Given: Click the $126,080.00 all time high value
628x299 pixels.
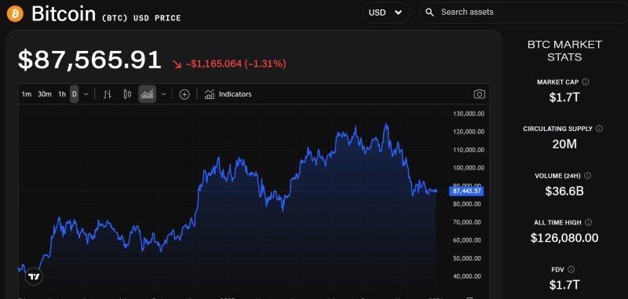Looking at the screenshot, I should 564,238.
